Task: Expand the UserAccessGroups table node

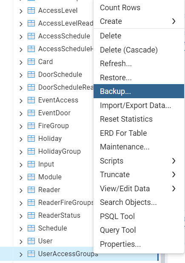Action: pos(21,254)
